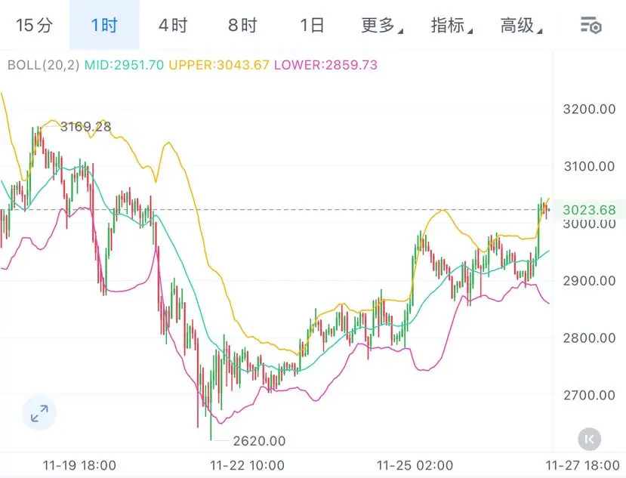Tap the current price tag 3023.68

589,210
